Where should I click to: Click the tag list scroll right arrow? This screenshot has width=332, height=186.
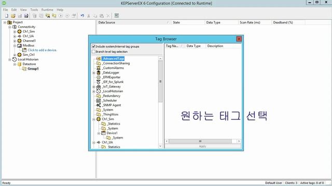pos(239,141)
